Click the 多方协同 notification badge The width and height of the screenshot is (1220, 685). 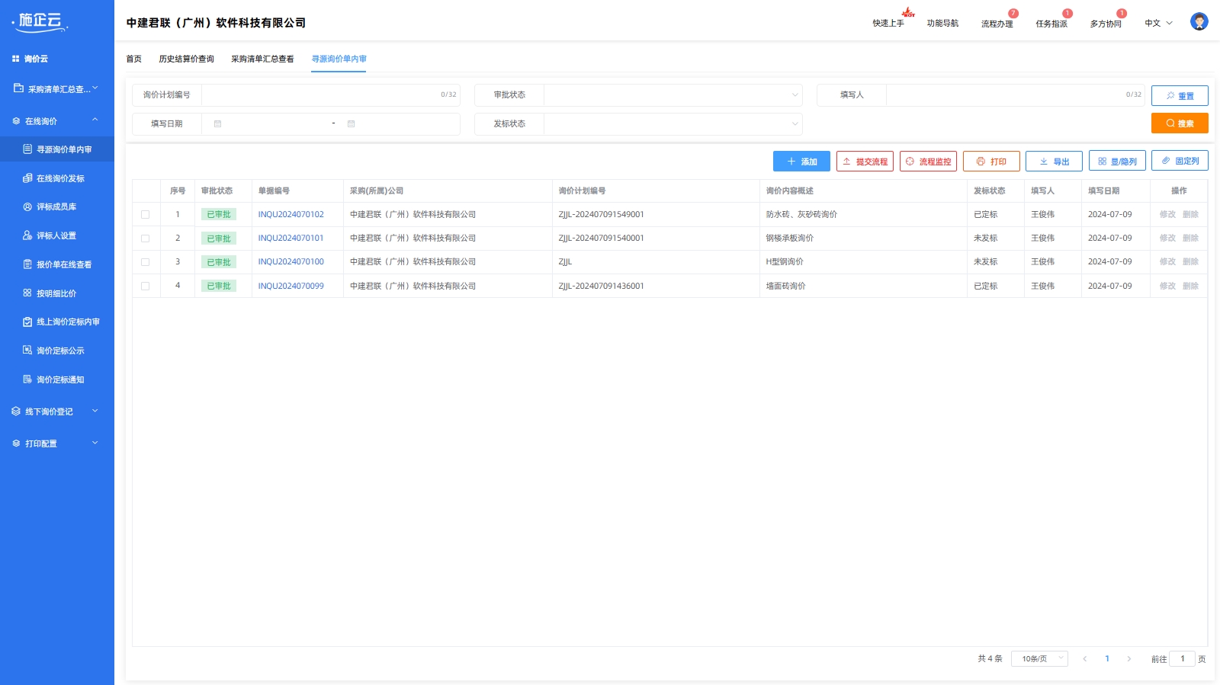(x=1122, y=13)
